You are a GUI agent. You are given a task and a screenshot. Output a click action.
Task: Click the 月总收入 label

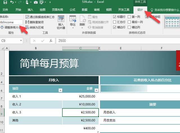[109, 112]
